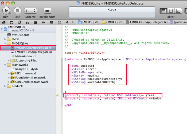The width and height of the screenshot is (187, 134).
Task: Select the Supporting Files row
Action: (28, 61)
